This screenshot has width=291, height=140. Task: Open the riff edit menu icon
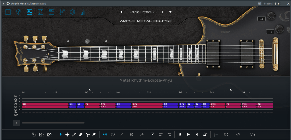[x=50, y=135]
